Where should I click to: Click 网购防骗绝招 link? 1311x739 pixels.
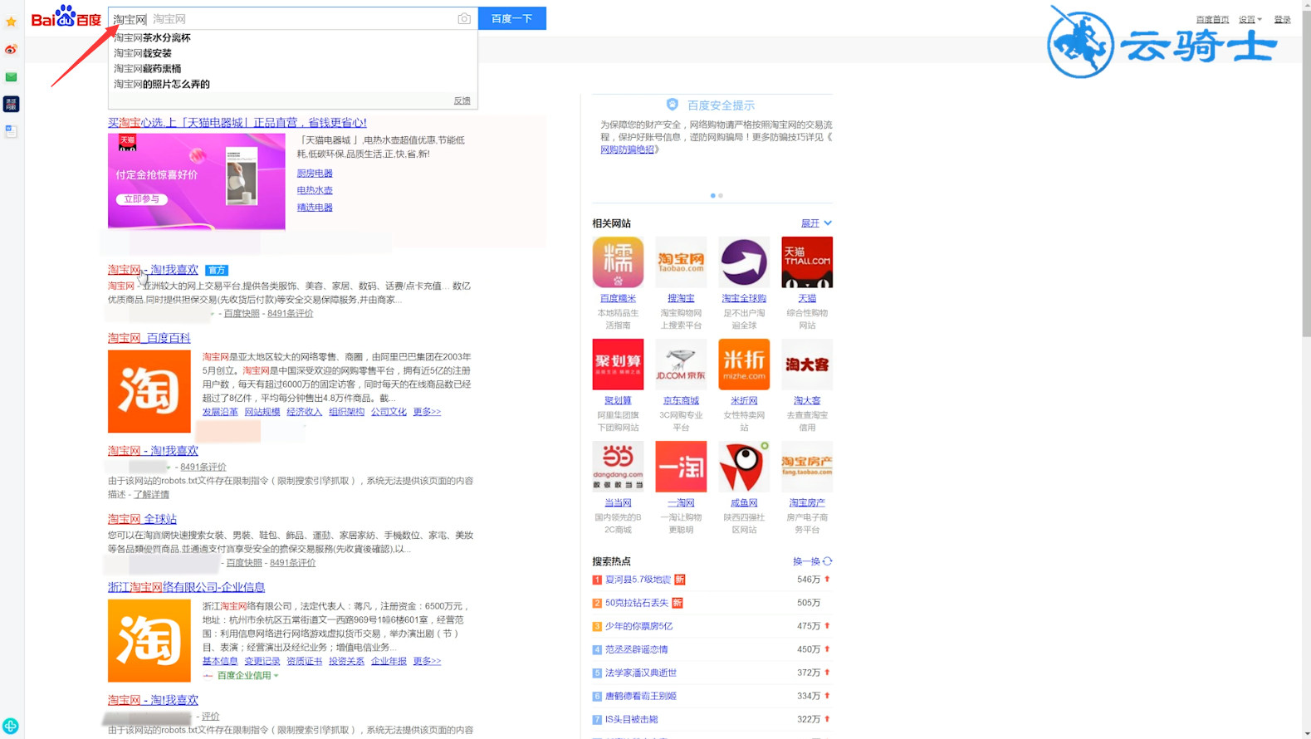[627, 149]
